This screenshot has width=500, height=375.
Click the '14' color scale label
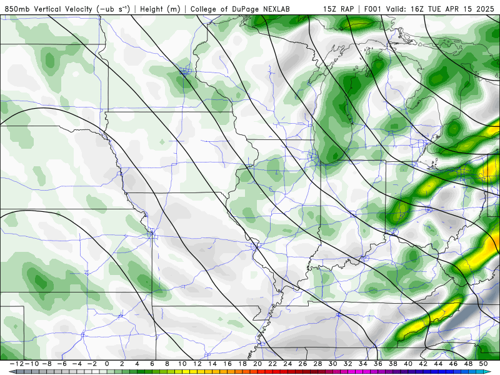click(x=212, y=364)
